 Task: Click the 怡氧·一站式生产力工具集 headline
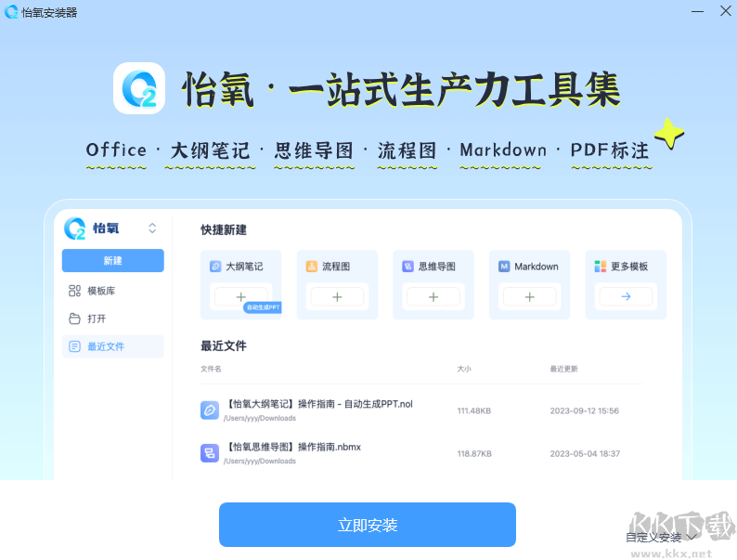[x=401, y=89]
